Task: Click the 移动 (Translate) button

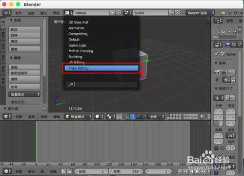Action: coord(24,29)
